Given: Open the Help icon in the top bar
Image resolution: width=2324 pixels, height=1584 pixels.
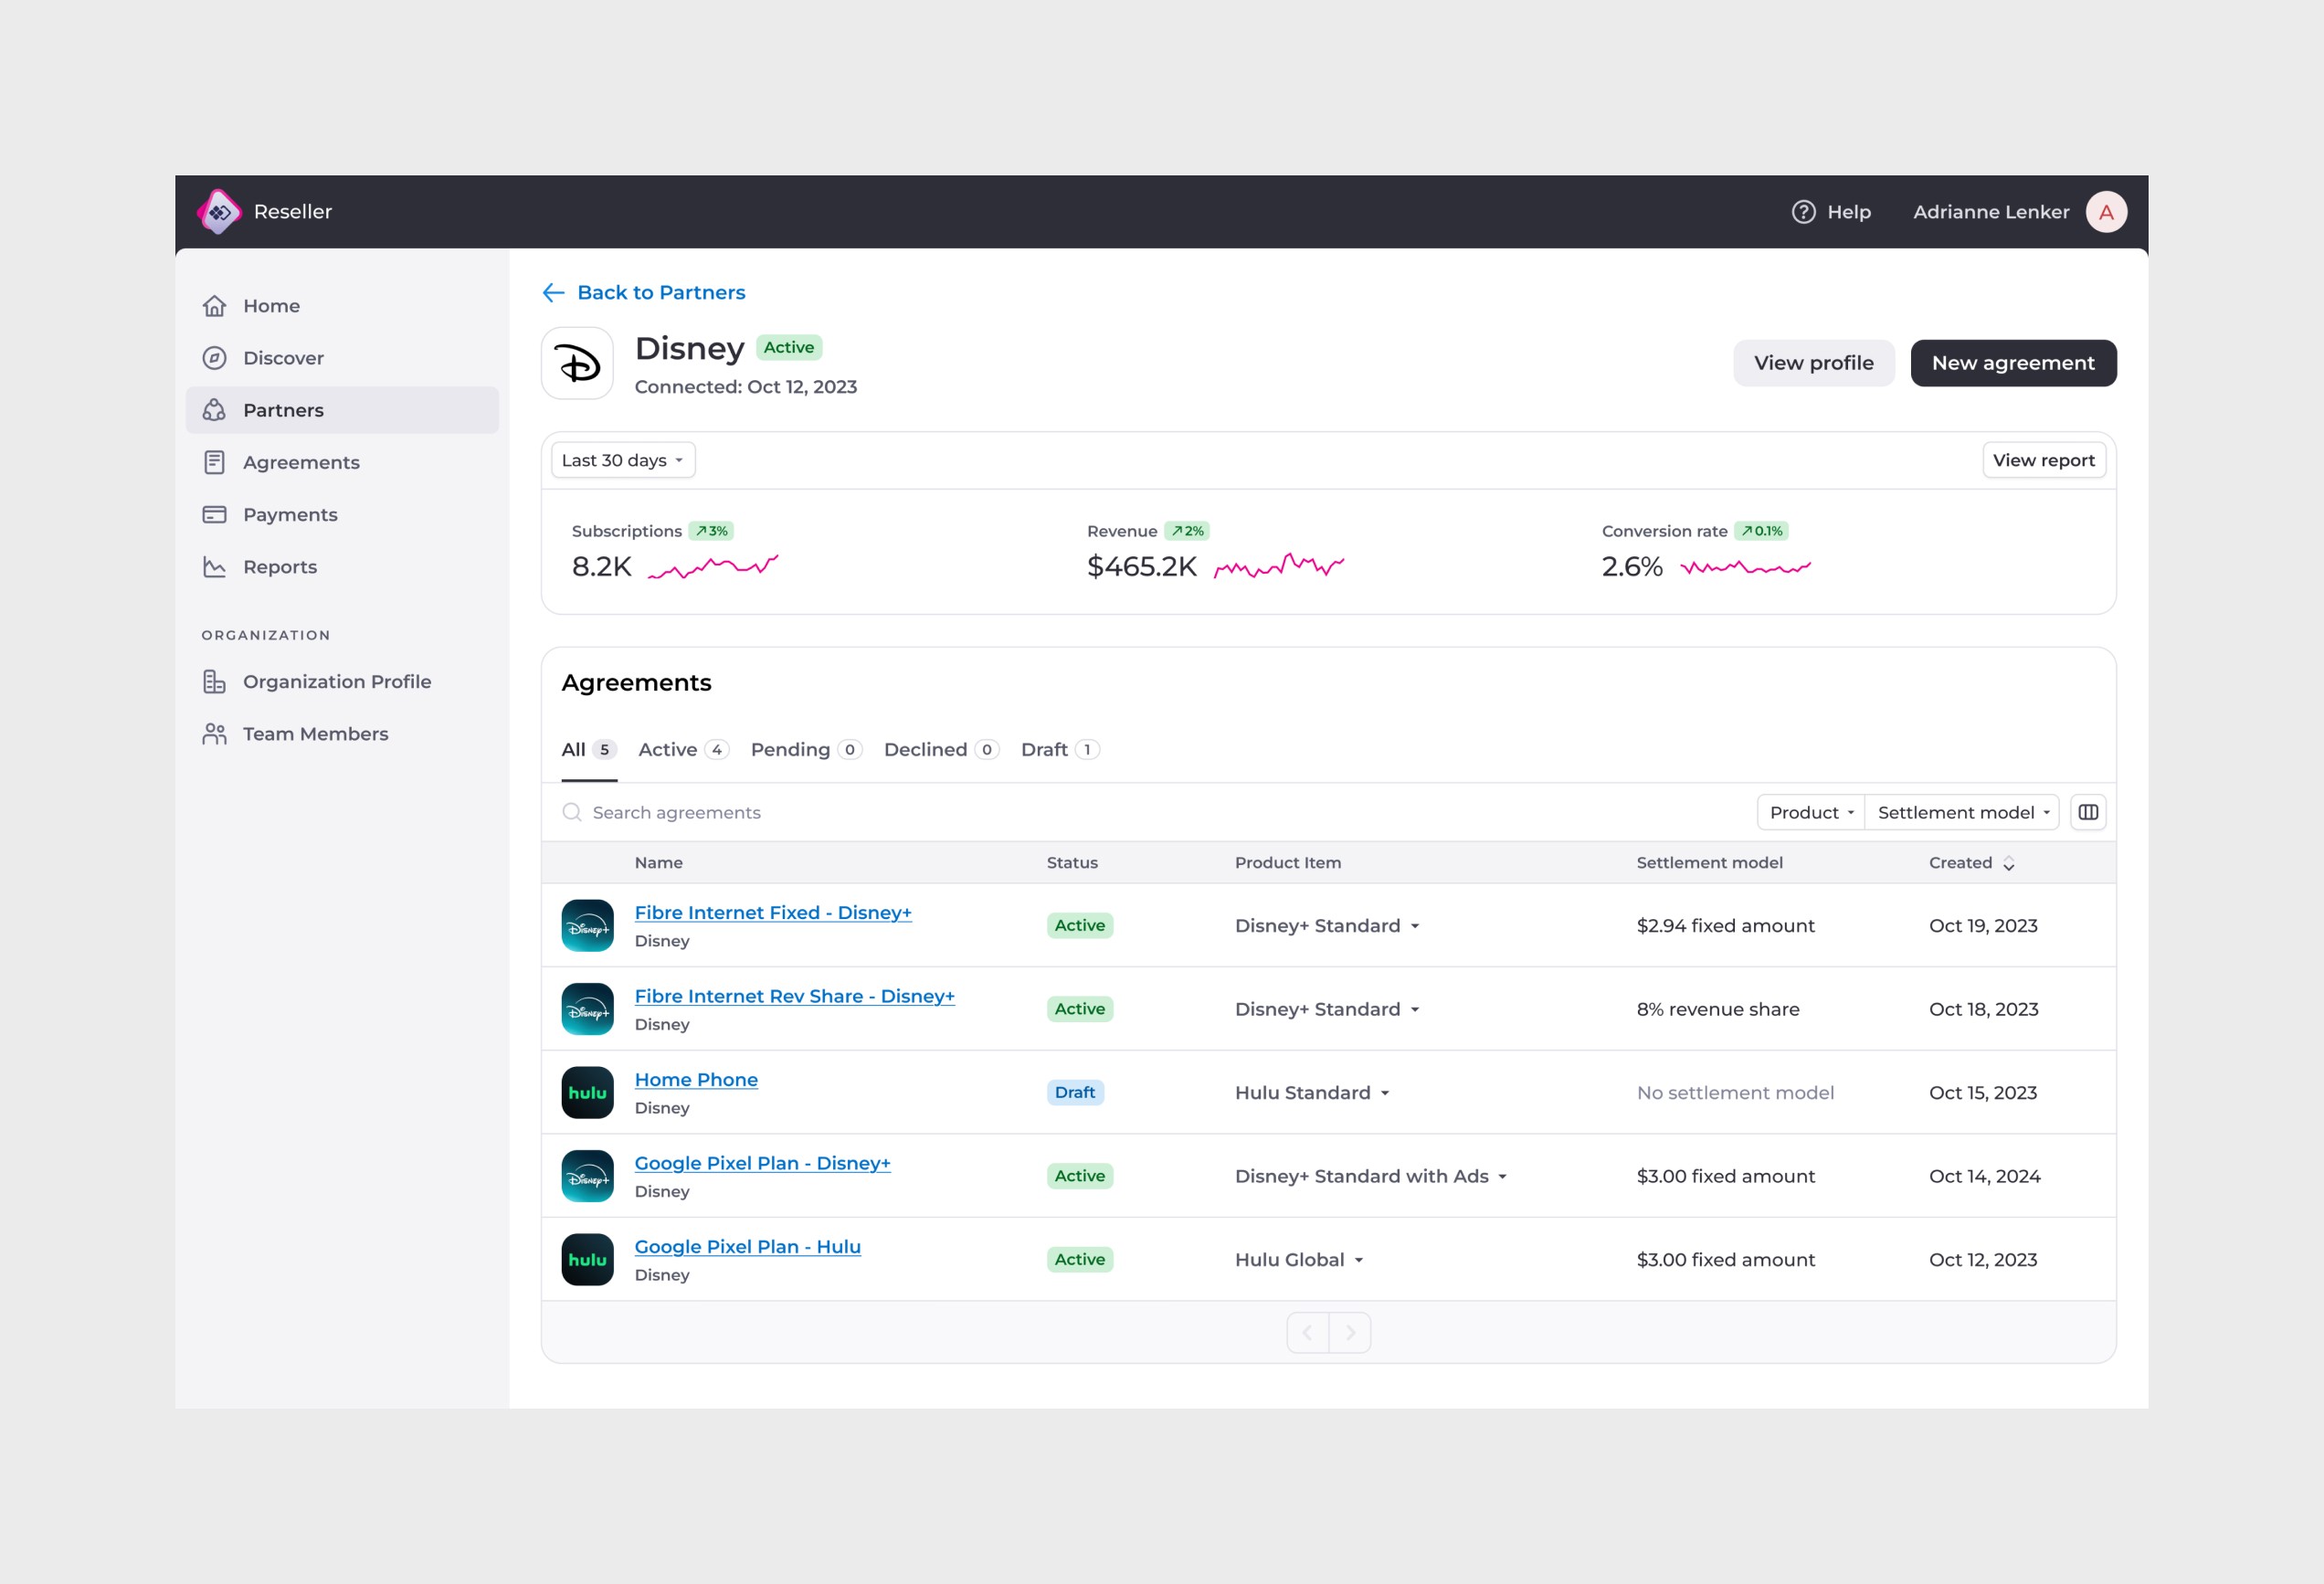Looking at the screenshot, I should pyautogui.click(x=1803, y=211).
